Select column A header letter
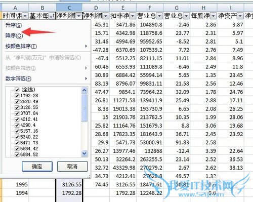The height and width of the screenshot is (202, 253). [15, 8]
